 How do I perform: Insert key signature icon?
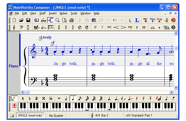tap(37, 27)
